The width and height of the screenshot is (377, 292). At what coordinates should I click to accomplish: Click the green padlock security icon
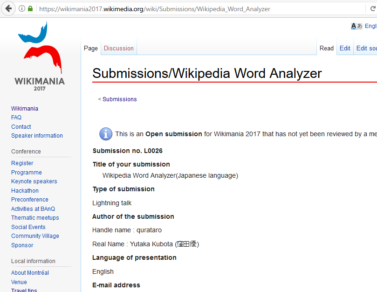pyautogui.click(x=30, y=9)
